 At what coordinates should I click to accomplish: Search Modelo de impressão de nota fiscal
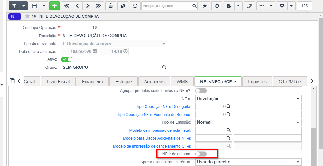coord(228,130)
